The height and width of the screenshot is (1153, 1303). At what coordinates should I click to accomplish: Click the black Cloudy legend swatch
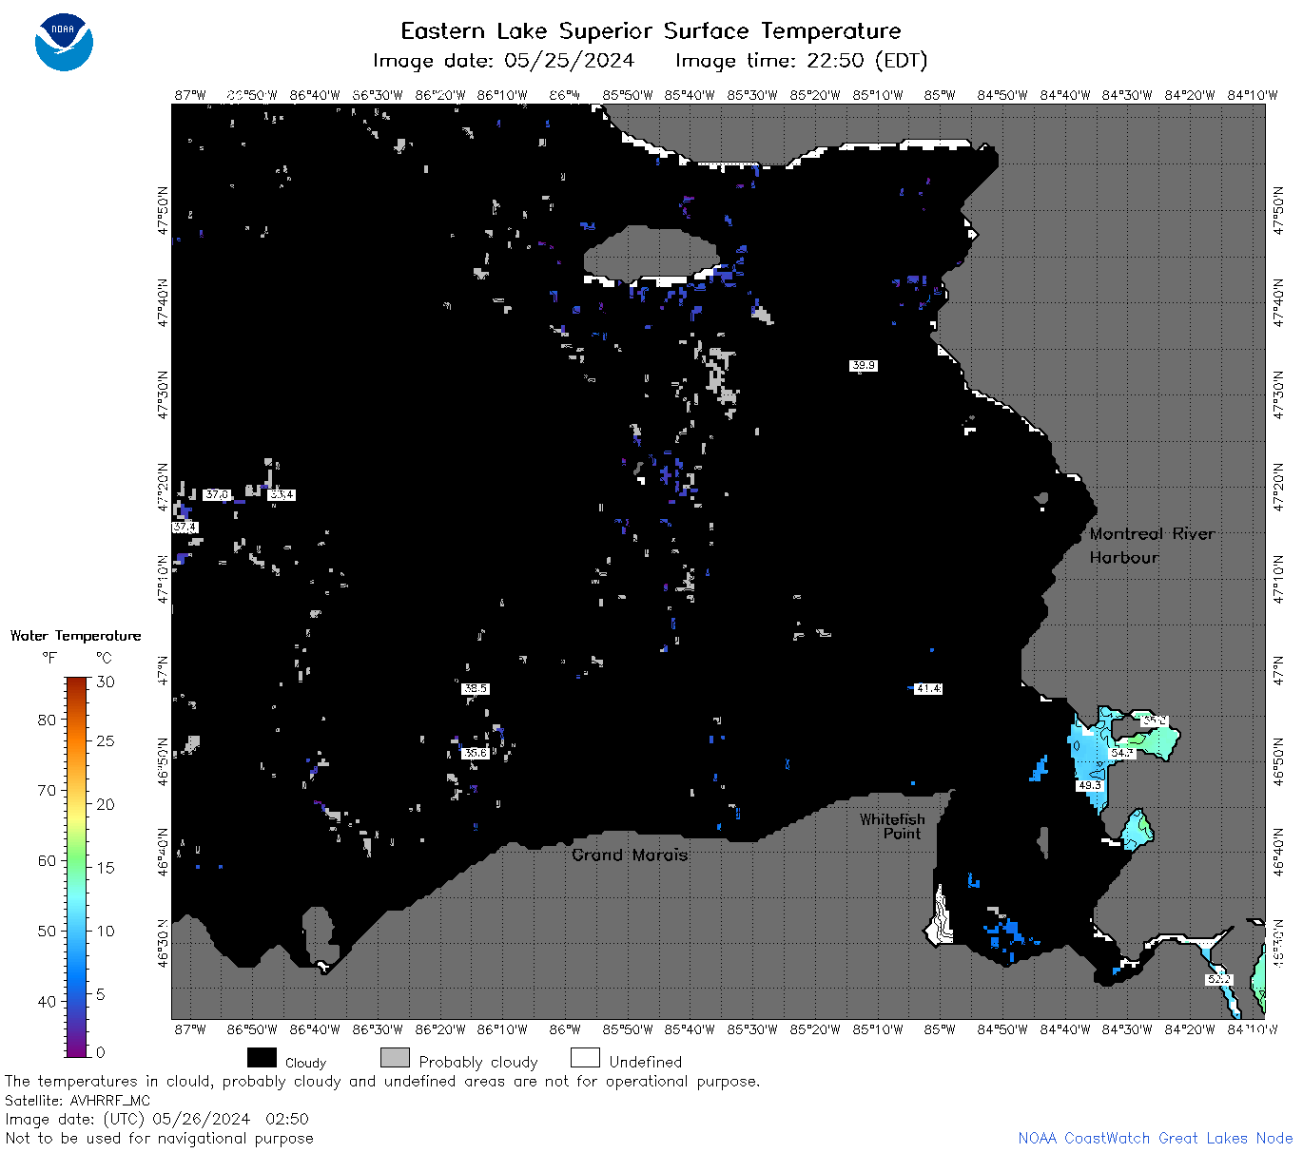tap(262, 1058)
